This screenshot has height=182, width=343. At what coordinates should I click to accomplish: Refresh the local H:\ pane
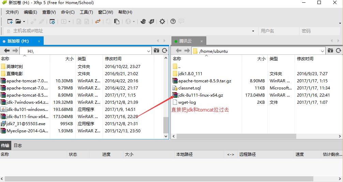tap(164, 51)
